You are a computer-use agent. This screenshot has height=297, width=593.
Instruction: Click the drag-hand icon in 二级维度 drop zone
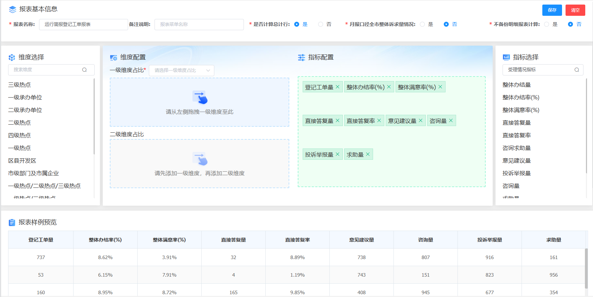(200, 159)
